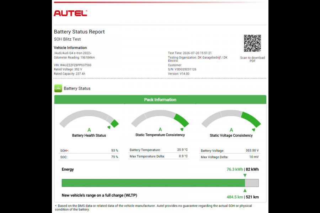Screen dimensions: 320x213
Task: Click the 'Scan to download PDF' text
Action: tap(252, 59)
